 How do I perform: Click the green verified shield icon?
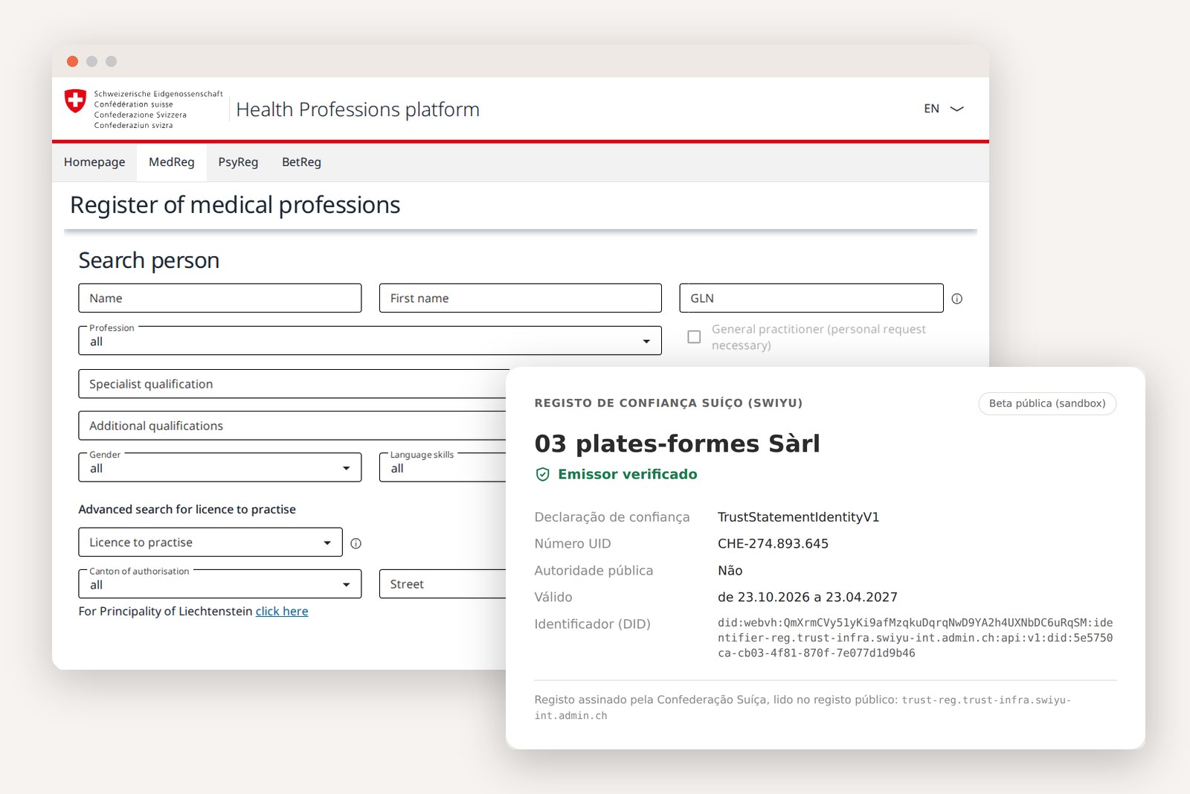(543, 474)
